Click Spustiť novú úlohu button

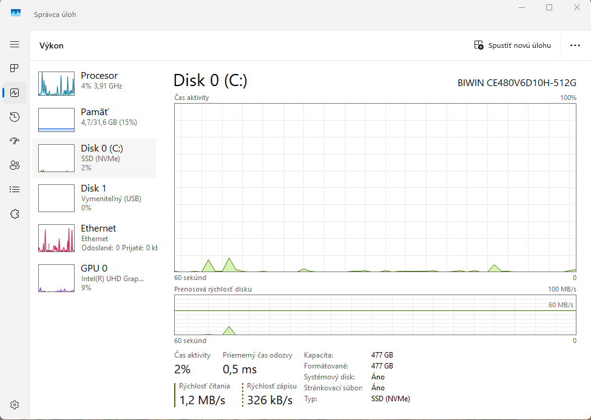(512, 45)
